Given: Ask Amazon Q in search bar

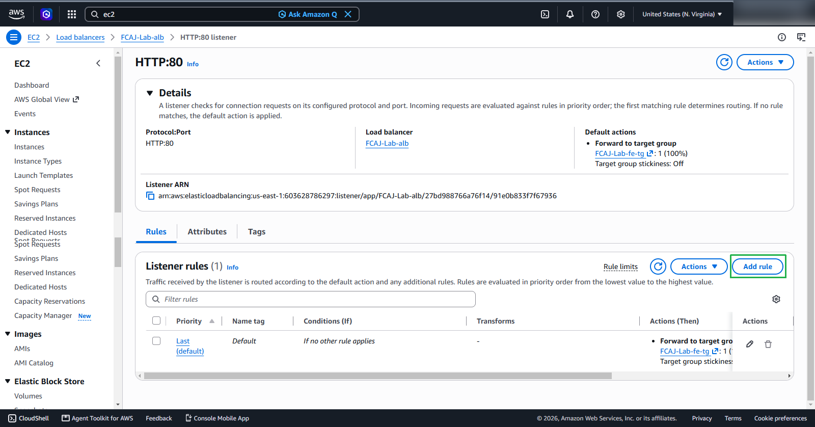Looking at the screenshot, I should (x=308, y=14).
